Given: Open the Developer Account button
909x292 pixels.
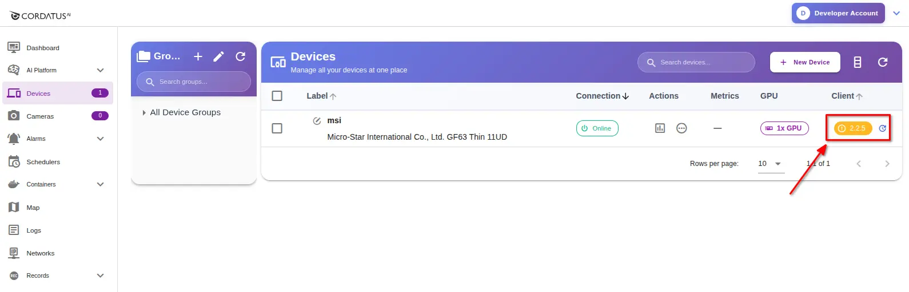Looking at the screenshot, I should pyautogui.click(x=838, y=13).
